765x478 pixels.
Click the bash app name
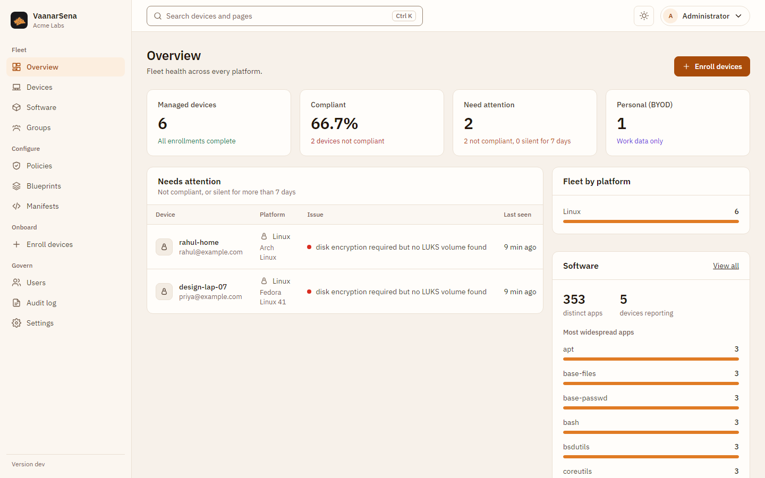pyautogui.click(x=571, y=422)
